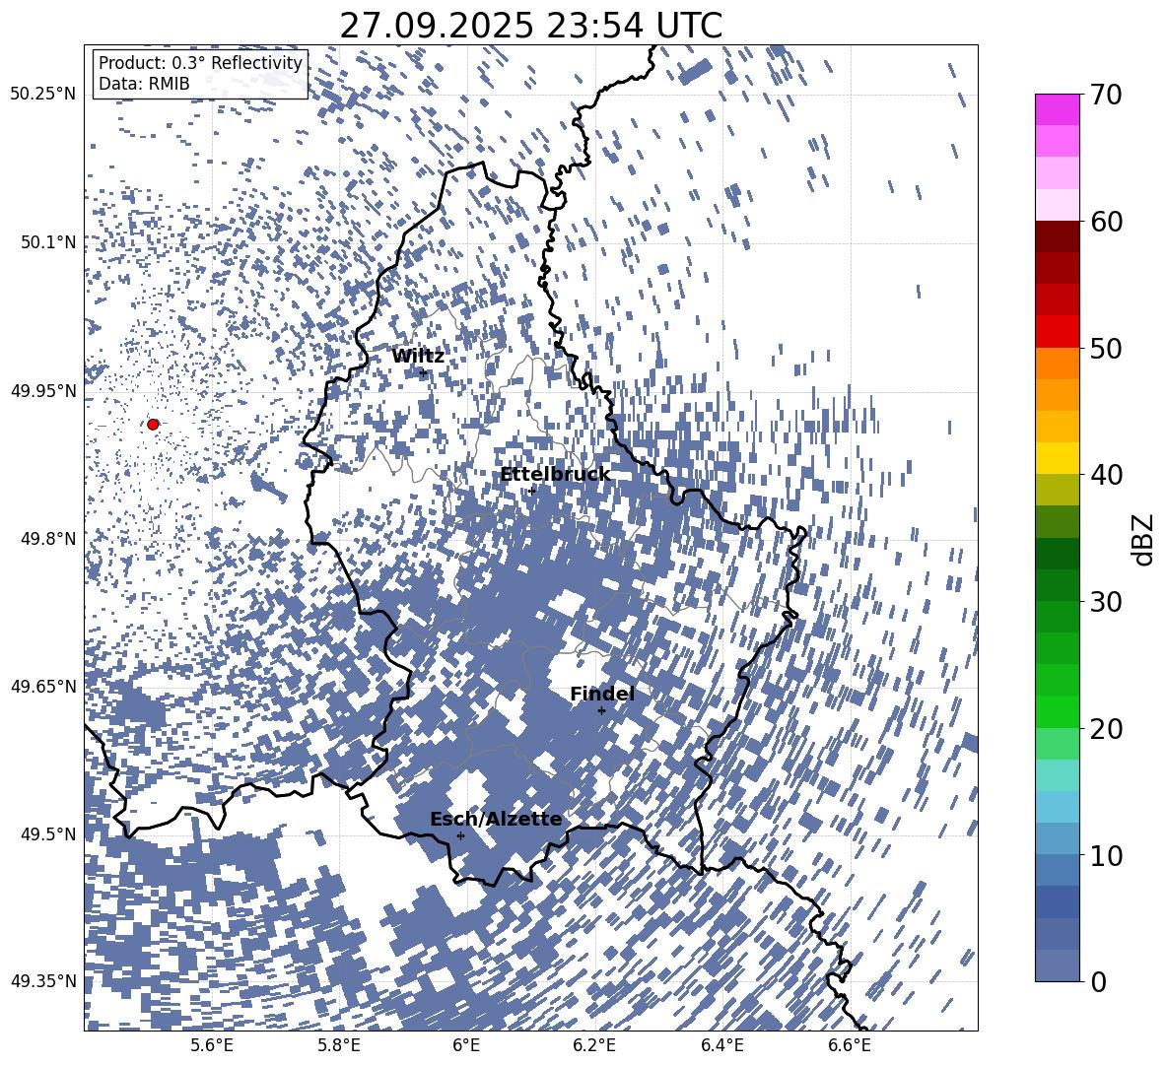Click the 49.5°N latitude label
This screenshot has height=1065, width=1167.
click(47, 833)
